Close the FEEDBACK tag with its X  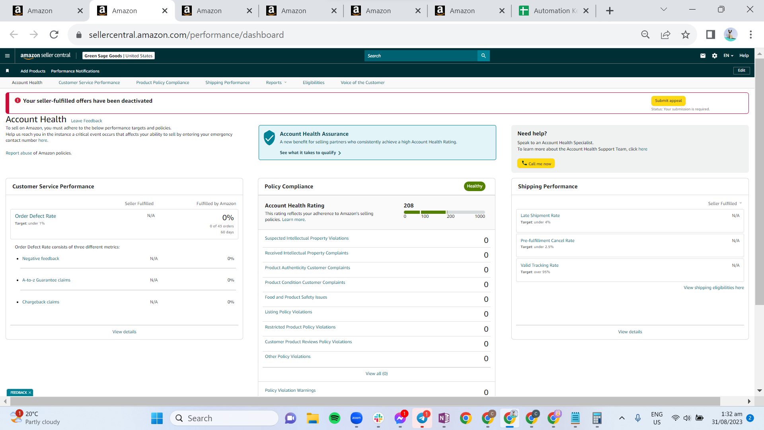click(x=30, y=393)
